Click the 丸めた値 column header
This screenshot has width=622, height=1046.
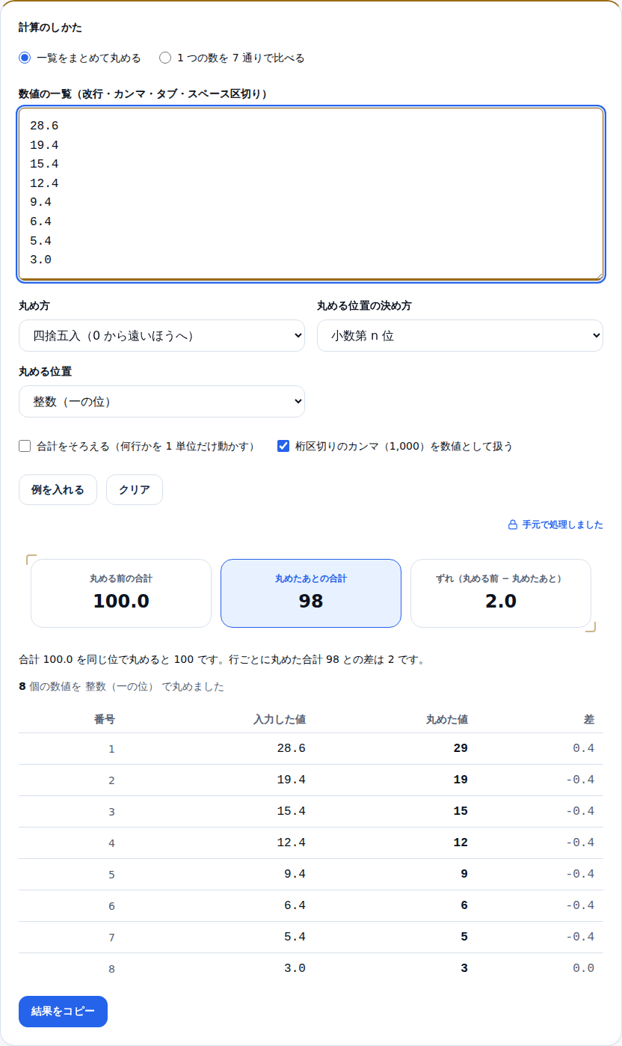point(447,720)
